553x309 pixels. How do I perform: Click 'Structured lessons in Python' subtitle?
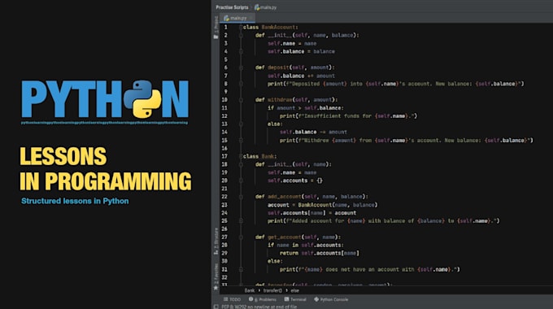(x=75, y=201)
